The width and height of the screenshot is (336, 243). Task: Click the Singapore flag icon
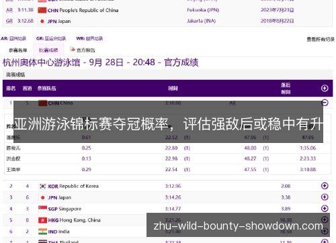pos(42,209)
